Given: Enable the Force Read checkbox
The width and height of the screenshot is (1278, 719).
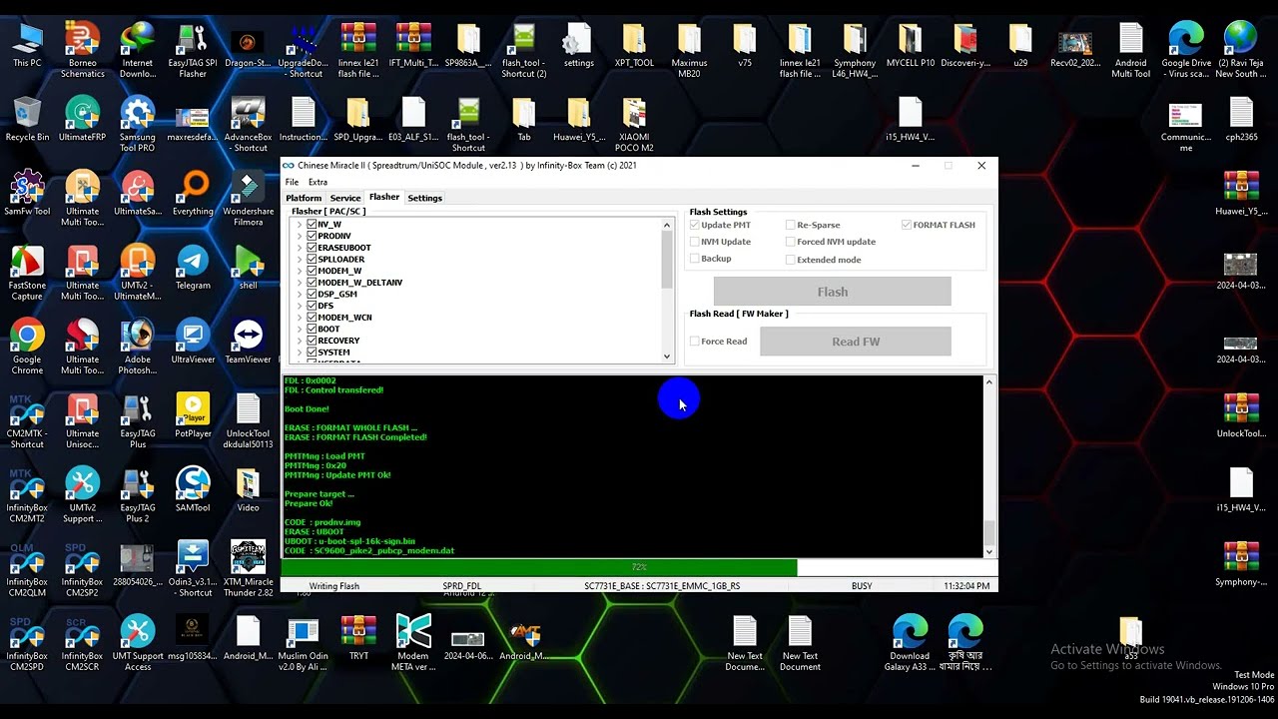Looking at the screenshot, I should point(695,342).
